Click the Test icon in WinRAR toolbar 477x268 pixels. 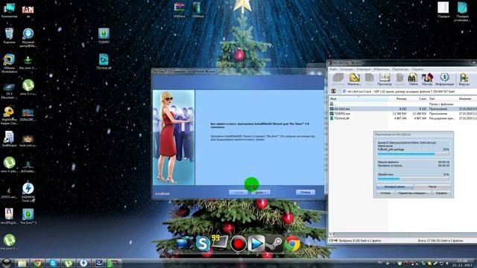pos(370,78)
